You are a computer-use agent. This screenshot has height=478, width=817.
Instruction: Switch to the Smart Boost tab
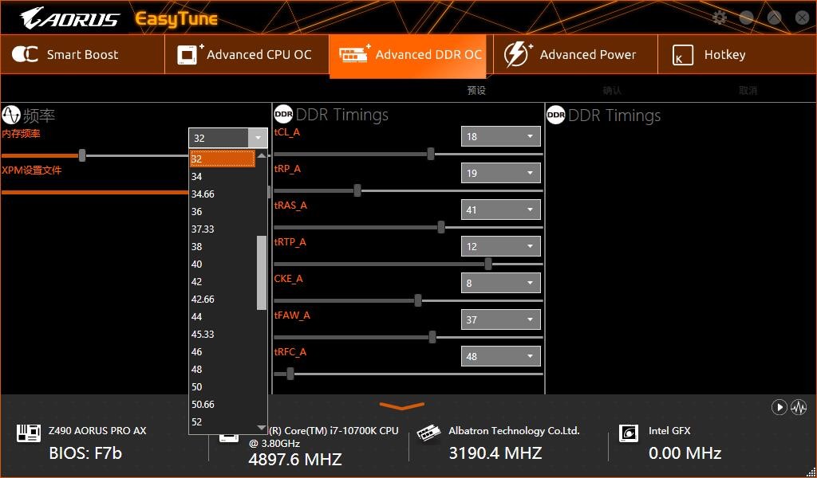82,55
